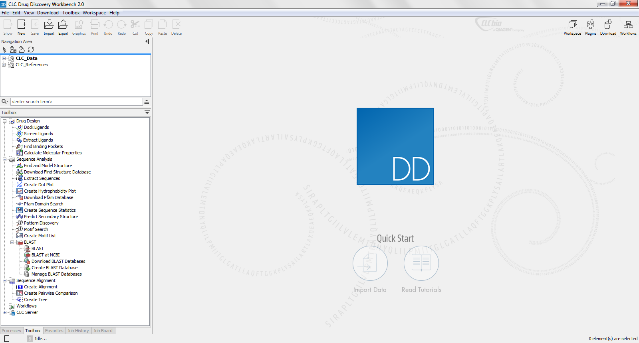Viewport: 639px width, 343px height.
Task: Select Create BLAST Database
Action: point(54,268)
